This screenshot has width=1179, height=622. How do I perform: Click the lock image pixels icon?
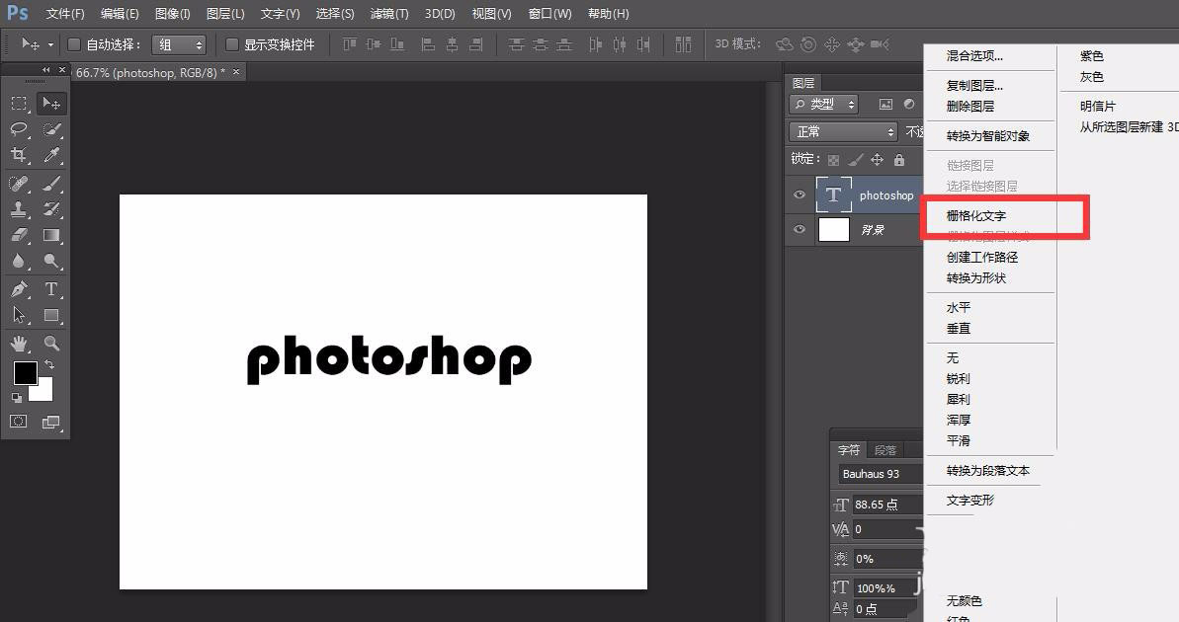tap(855, 159)
